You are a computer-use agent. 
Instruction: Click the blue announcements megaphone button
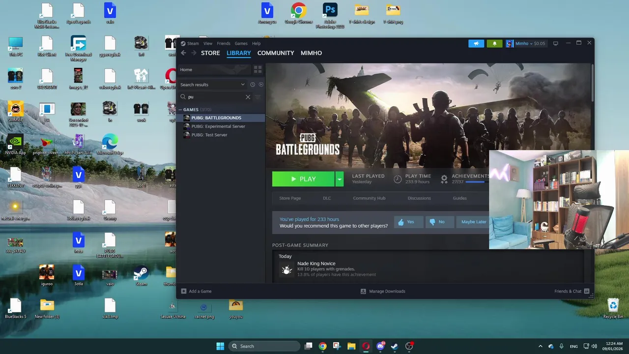click(x=476, y=43)
